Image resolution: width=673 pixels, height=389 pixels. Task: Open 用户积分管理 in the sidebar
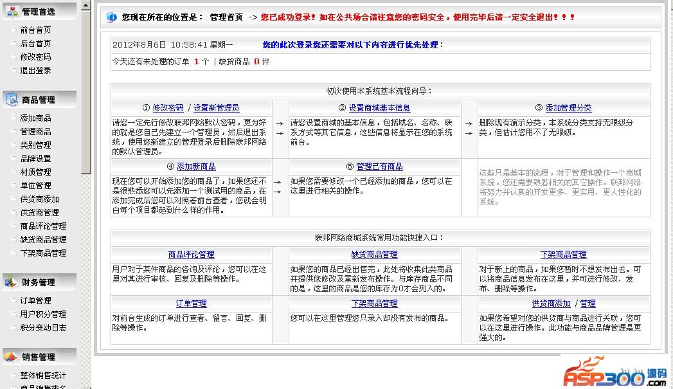coord(43,314)
